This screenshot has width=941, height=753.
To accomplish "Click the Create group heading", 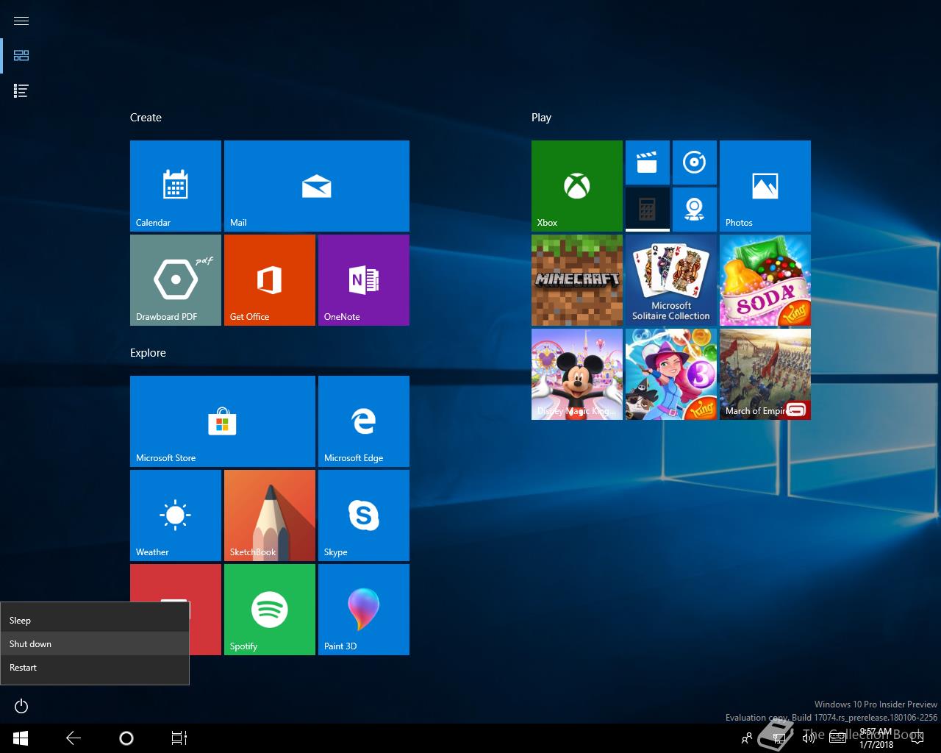I will 146,118.
